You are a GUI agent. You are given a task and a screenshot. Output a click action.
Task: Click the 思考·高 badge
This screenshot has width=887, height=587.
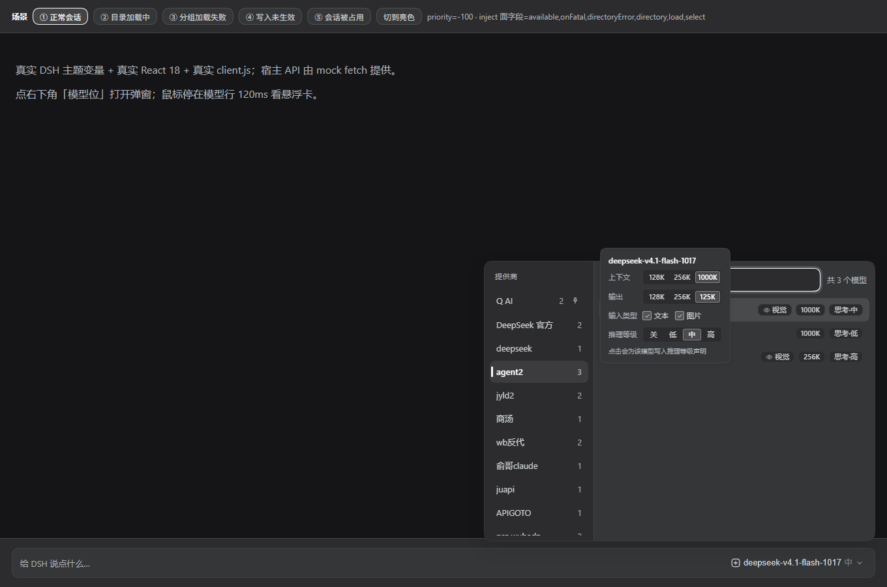[846, 357]
